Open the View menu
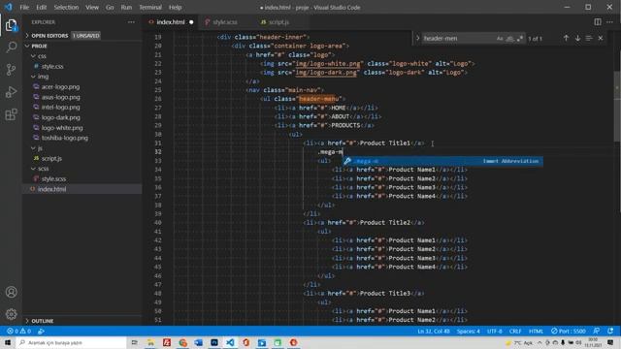 (x=92, y=7)
